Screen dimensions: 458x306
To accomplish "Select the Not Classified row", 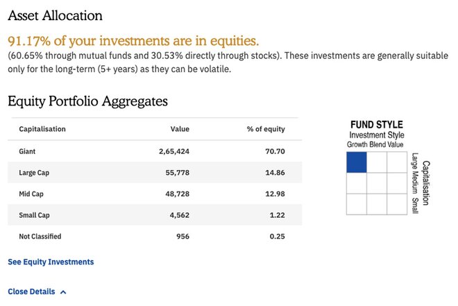I will tap(155, 237).
